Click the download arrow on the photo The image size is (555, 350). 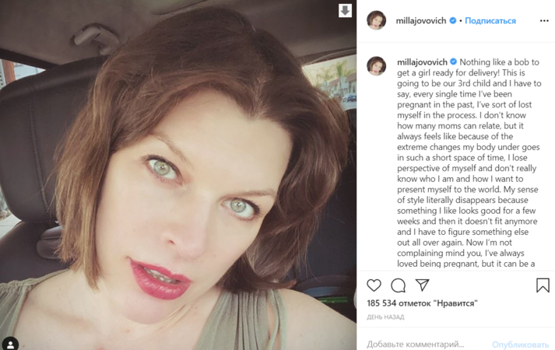[345, 10]
